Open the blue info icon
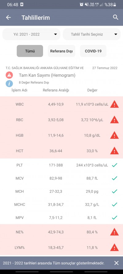This screenshot has width=123, height=274. tap(9, 83)
